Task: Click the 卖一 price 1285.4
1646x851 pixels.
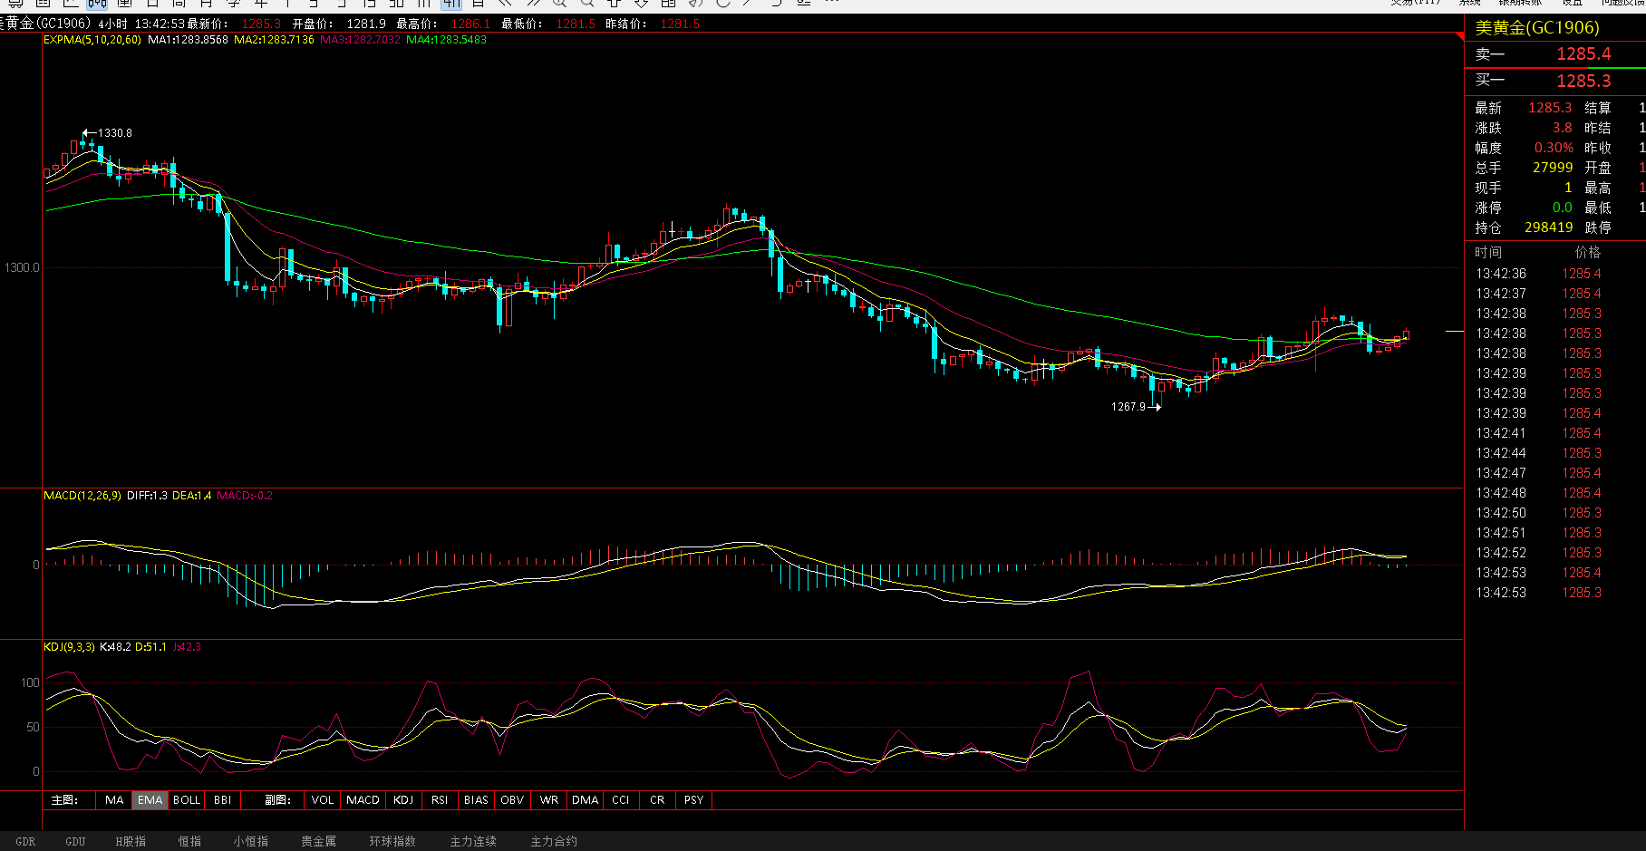Action: (1583, 54)
